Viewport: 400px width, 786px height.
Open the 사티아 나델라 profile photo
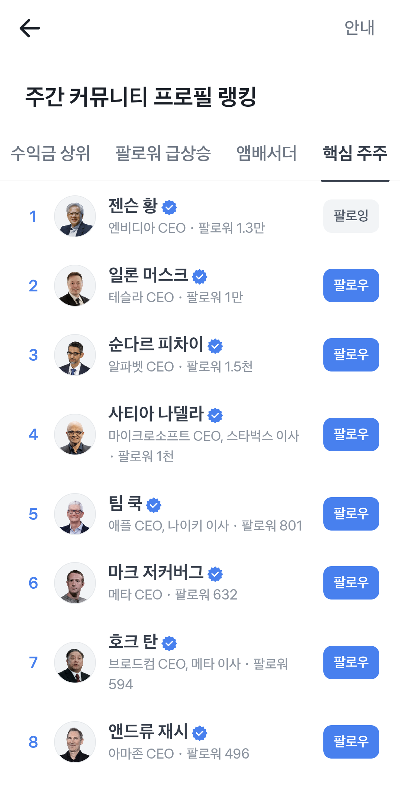point(75,435)
